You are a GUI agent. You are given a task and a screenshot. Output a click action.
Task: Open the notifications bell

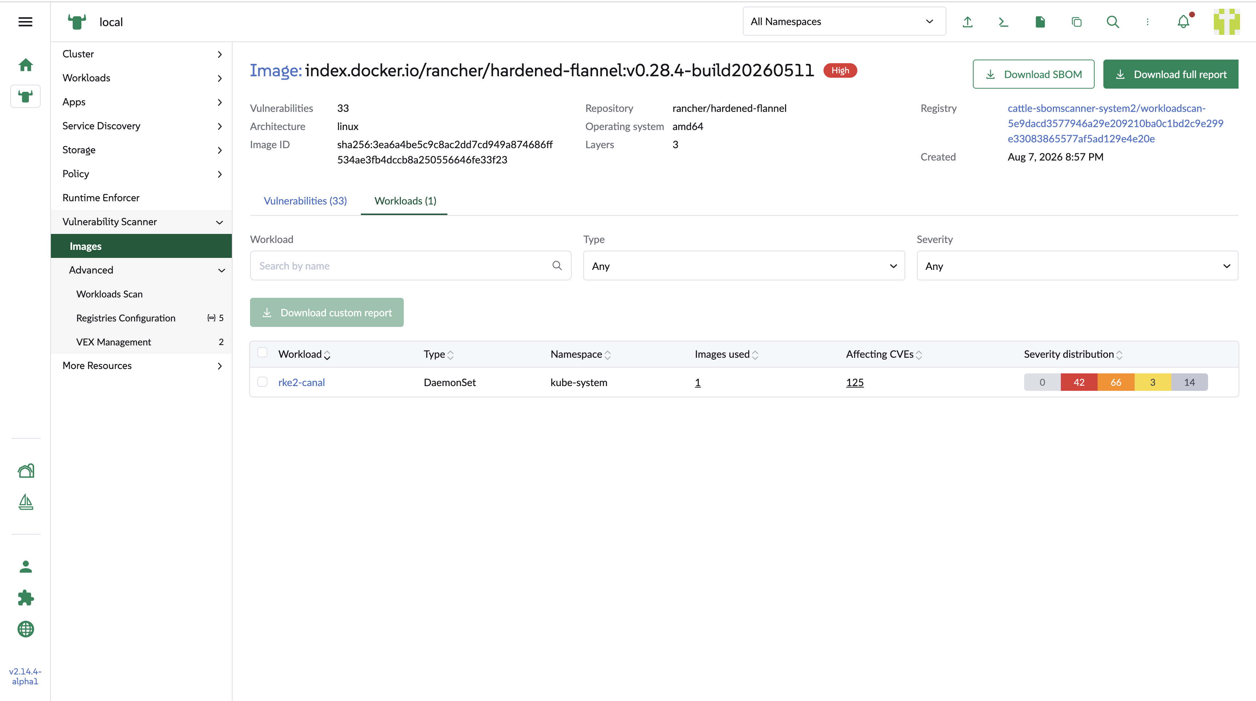[1184, 21]
